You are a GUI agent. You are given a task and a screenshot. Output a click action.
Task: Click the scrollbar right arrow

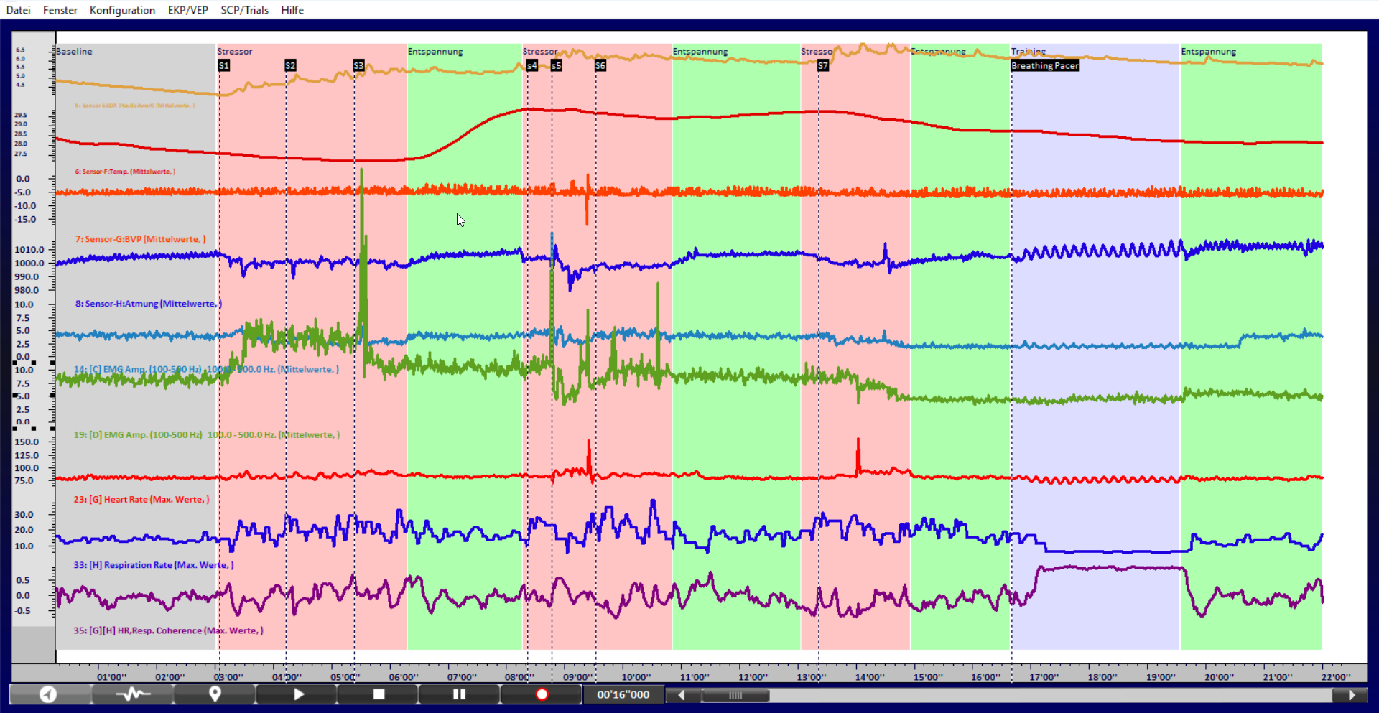click(x=1351, y=695)
